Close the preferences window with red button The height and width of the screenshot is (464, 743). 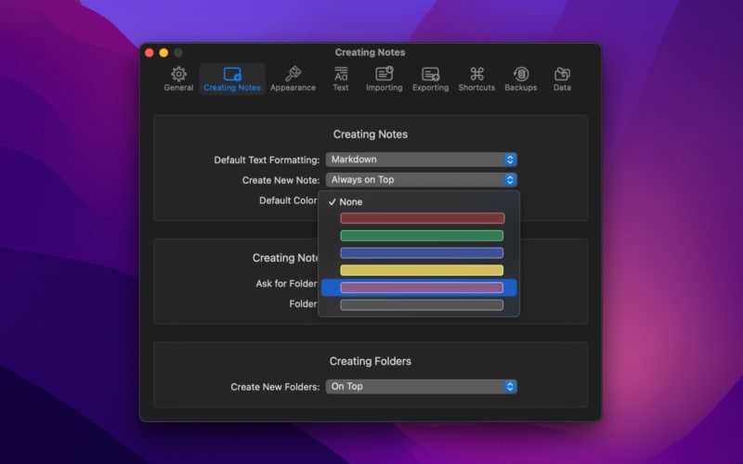pyautogui.click(x=150, y=53)
